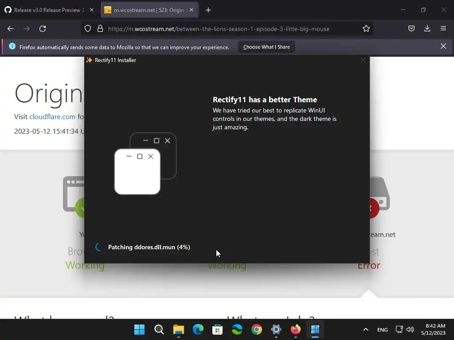This screenshot has height=340, width=454.
Task: Switch to Rectify11 installer taskbar icon
Action: click(x=315, y=329)
